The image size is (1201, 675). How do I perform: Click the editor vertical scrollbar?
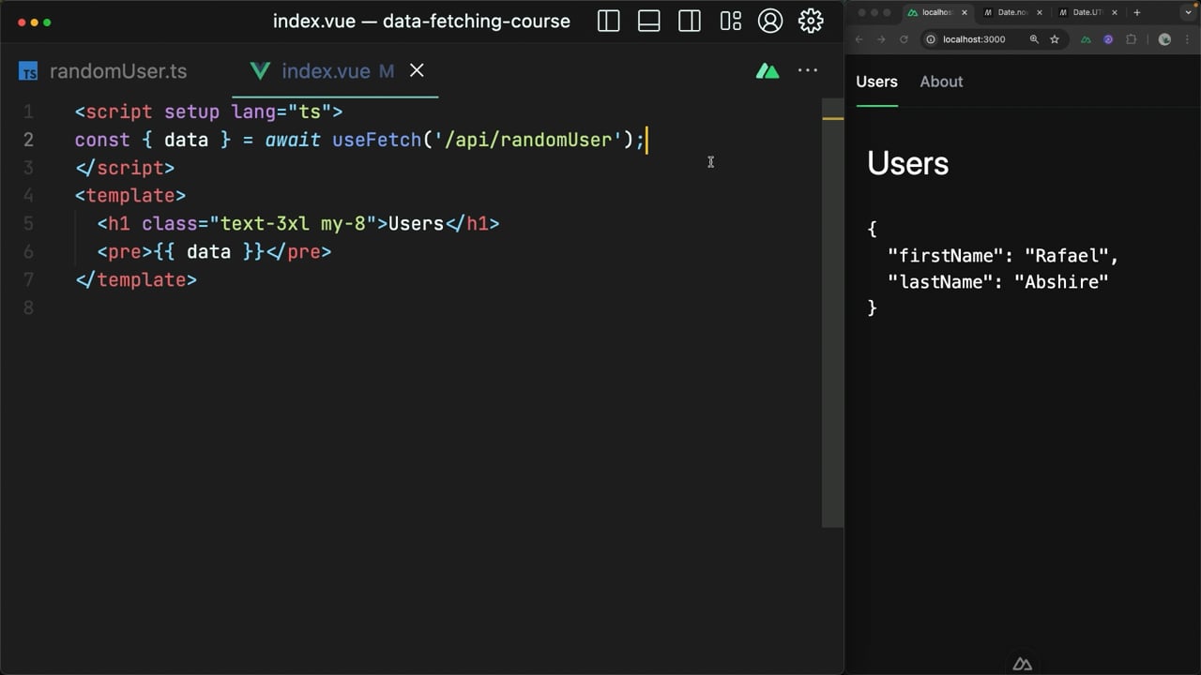tap(833, 313)
